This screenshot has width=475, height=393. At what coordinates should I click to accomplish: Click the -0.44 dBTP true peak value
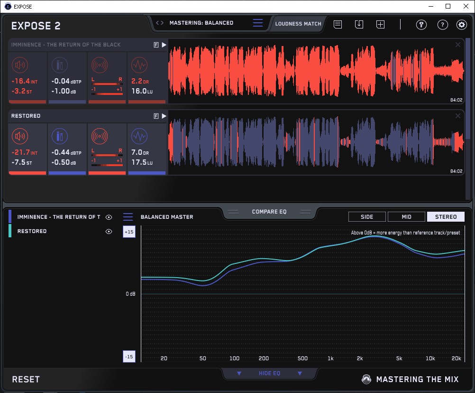click(x=66, y=152)
